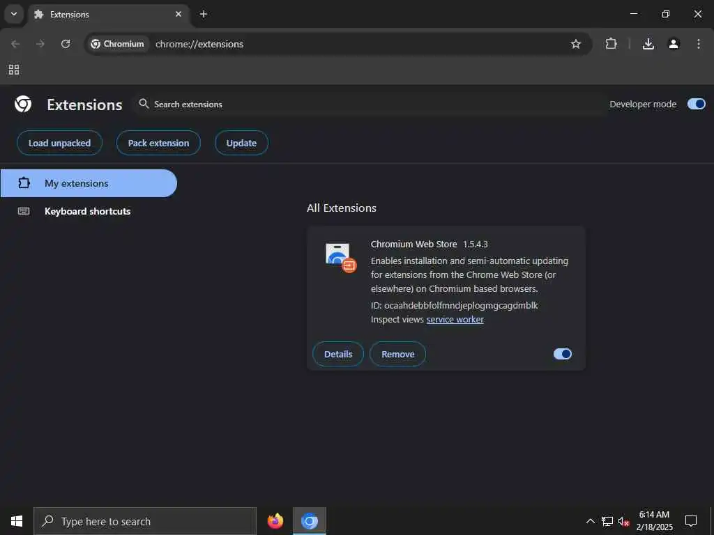Click the muted volume tray icon
Viewport: 714px width, 535px height.
point(623,521)
